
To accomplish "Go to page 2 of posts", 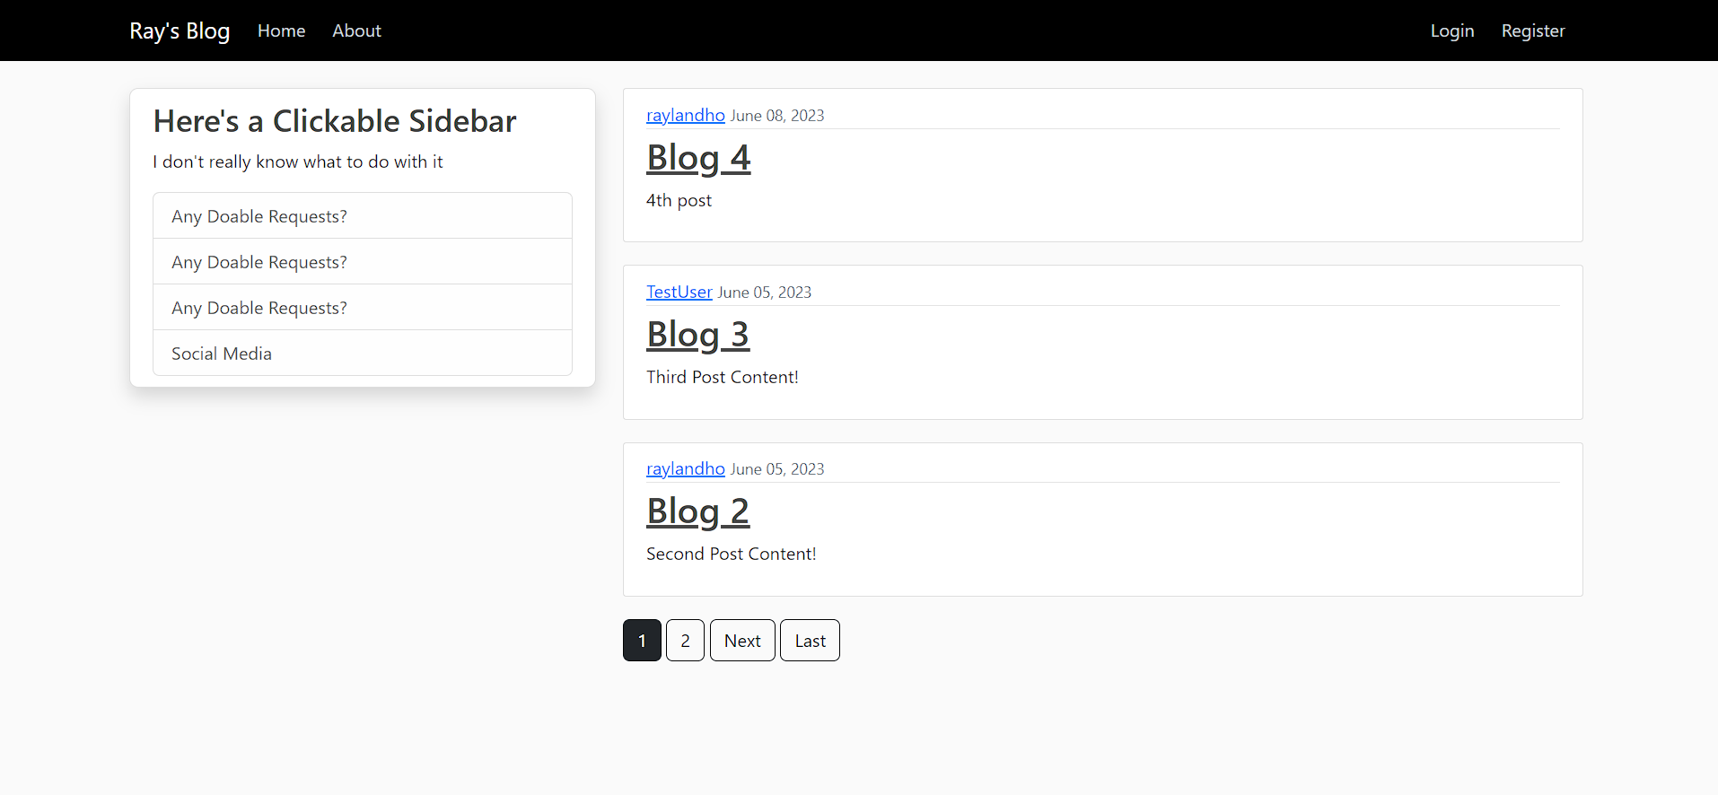I will [685, 641].
